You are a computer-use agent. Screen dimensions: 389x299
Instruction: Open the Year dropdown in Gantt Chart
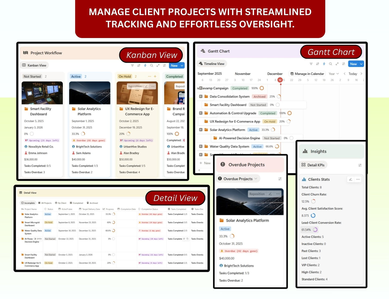point(333,73)
